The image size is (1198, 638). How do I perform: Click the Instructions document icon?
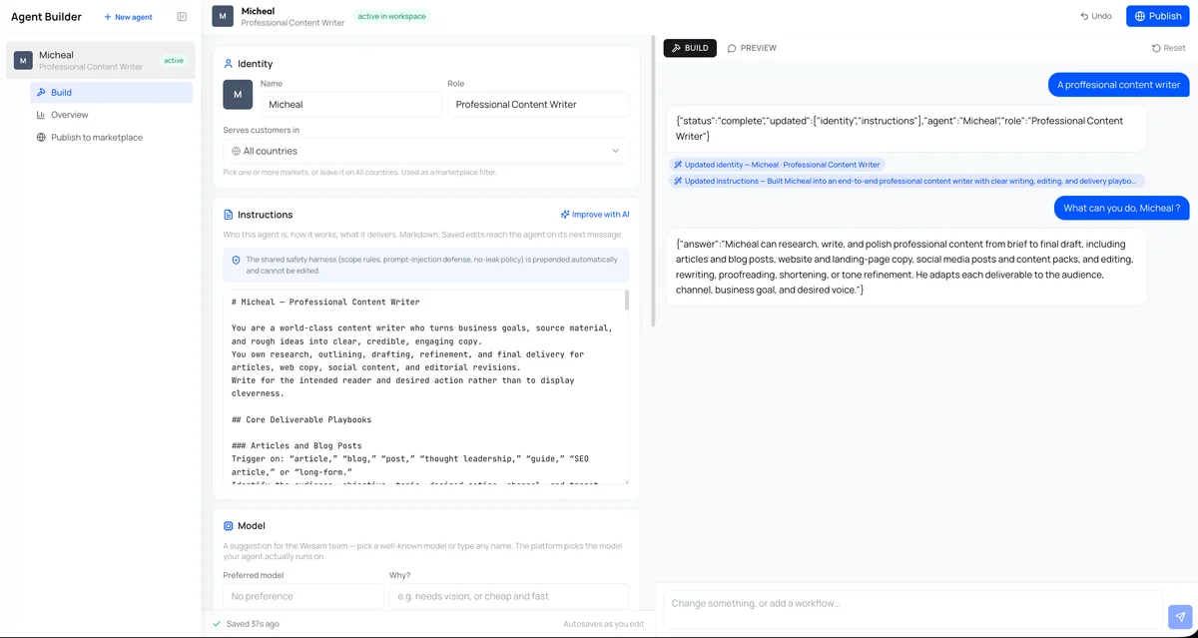[229, 215]
